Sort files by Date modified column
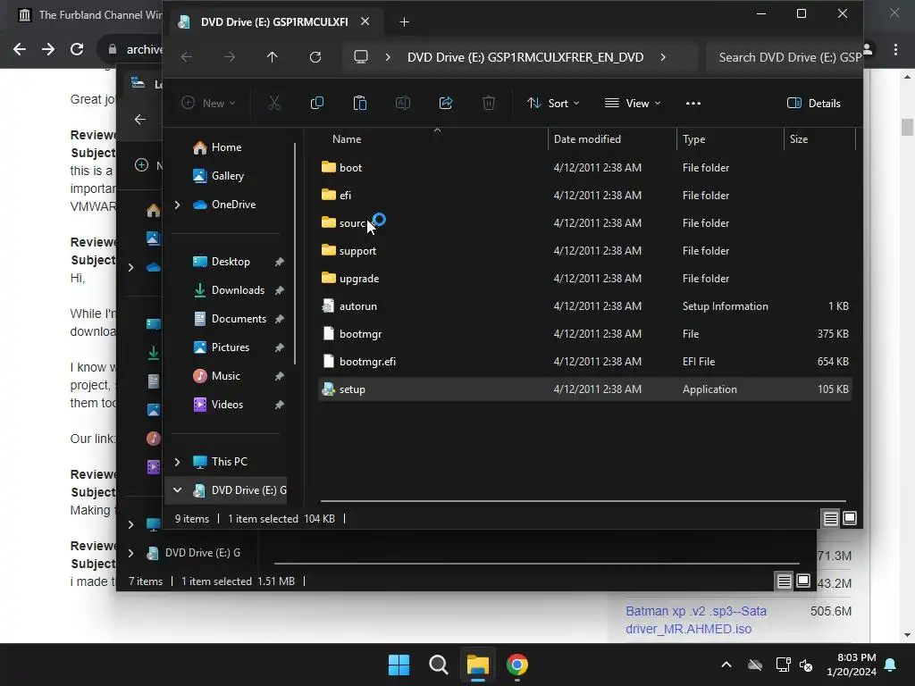Screen dimensions: 915x686 coord(587,139)
